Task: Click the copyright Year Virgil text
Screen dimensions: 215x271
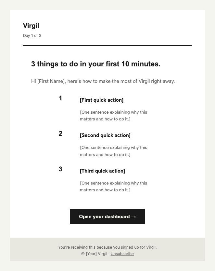Action: coord(94,254)
